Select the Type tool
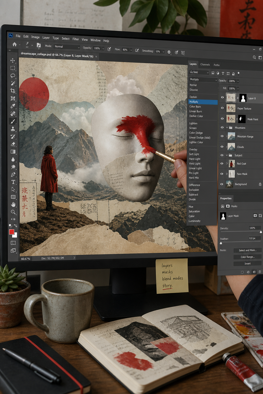Viewport: 263px width, 394px height. click(x=13, y=182)
